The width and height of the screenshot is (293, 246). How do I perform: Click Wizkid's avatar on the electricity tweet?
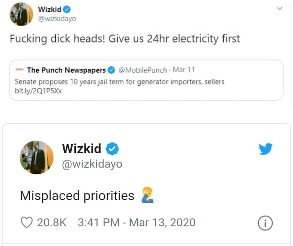pos(21,14)
